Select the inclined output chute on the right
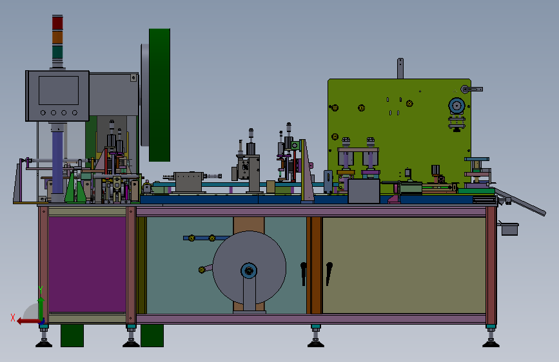The height and width of the screenshot is (362, 559). tap(520, 202)
